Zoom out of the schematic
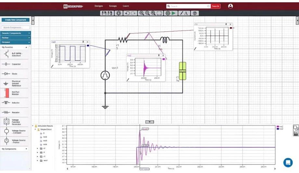Screen dimensions: 299x173 point(148,13)
